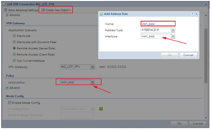Close the Add Address Rule dialog
Image resolution: width=210 pixels, height=130 pixels.
[x=196, y=14]
